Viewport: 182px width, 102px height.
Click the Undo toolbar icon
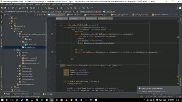tap(13, 8)
